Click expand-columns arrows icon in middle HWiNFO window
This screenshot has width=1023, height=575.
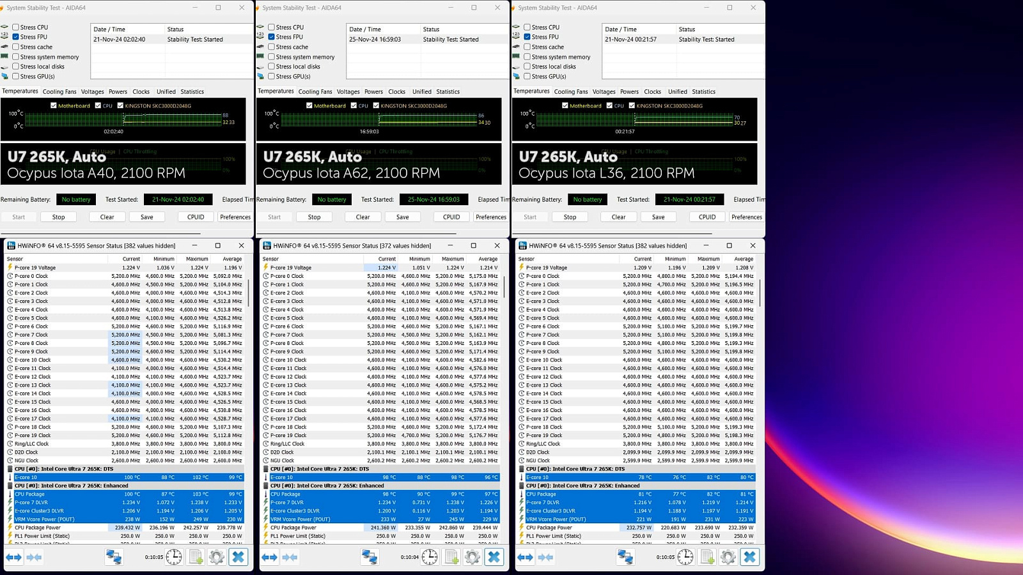coord(269,557)
